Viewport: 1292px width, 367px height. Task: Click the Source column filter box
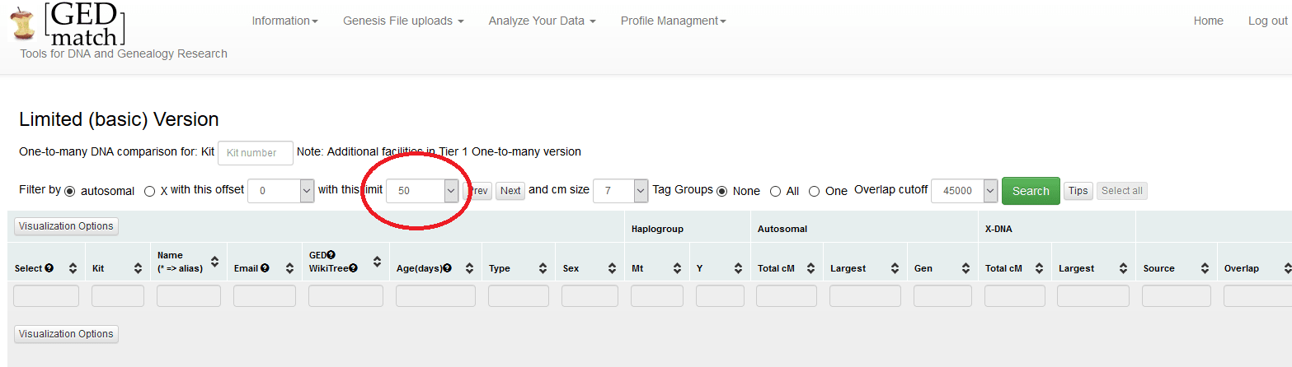(x=1177, y=296)
